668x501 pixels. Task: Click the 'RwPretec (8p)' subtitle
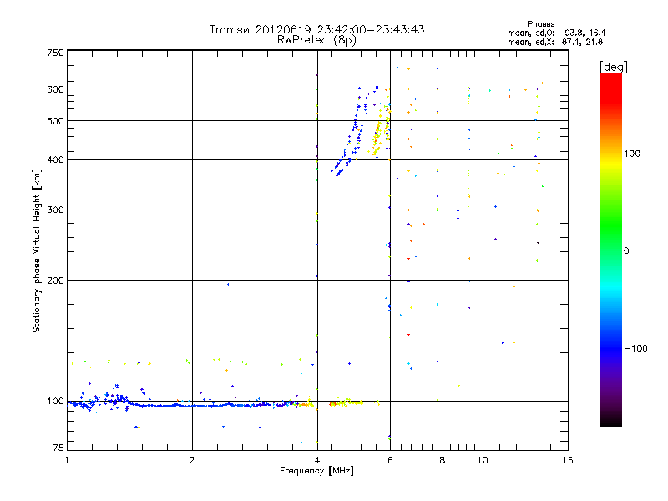click(x=317, y=40)
